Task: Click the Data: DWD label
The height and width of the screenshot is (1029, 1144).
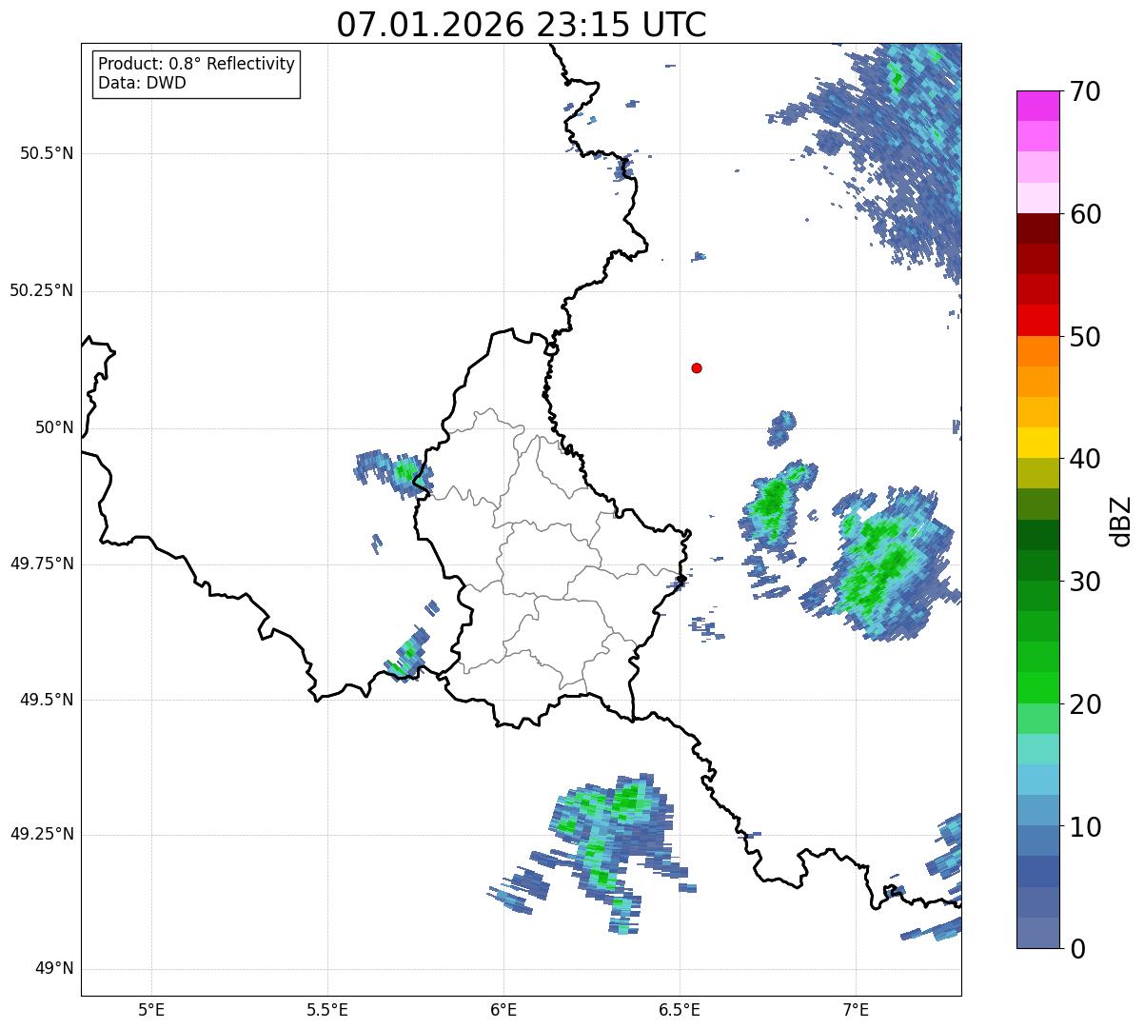Action: click(142, 83)
